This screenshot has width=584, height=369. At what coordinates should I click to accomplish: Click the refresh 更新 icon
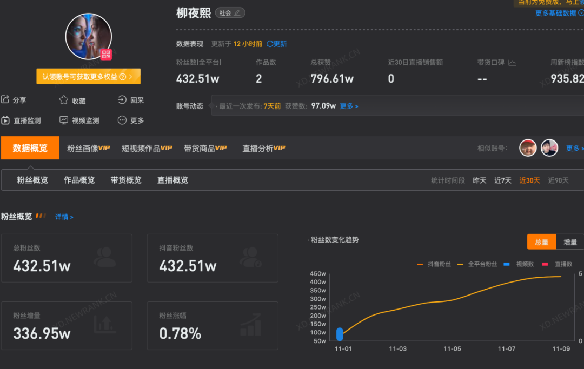(270, 44)
